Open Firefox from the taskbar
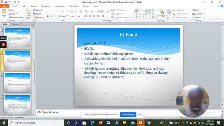224x126 pixels. point(100,123)
